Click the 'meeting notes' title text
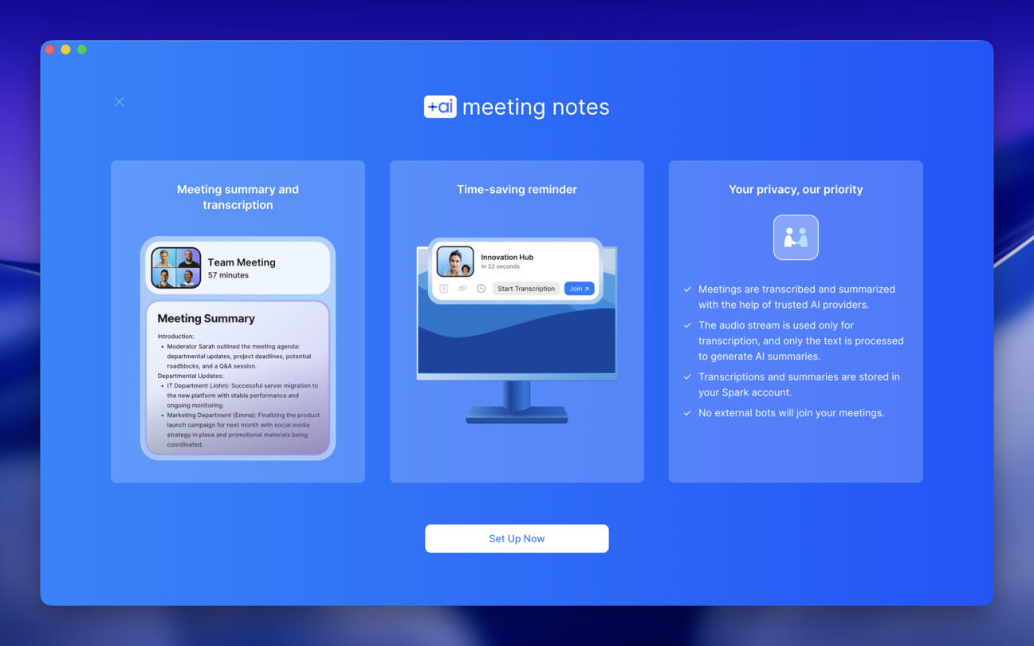Screen dimensions: 1034x646 tap(536, 107)
